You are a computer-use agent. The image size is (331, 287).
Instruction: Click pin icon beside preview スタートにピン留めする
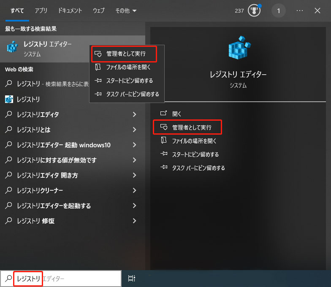164,154
